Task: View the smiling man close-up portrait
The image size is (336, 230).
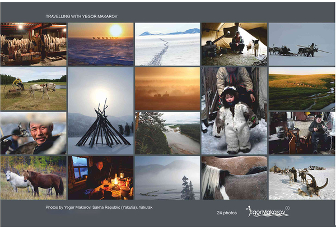Action: tap(33, 133)
